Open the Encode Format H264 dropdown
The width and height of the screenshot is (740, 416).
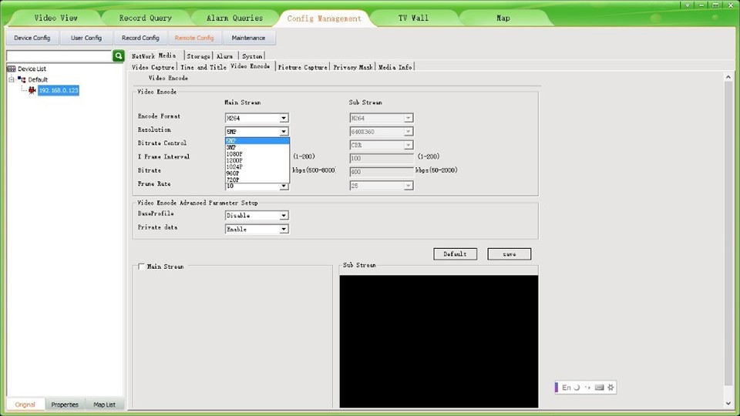[x=257, y=118]
